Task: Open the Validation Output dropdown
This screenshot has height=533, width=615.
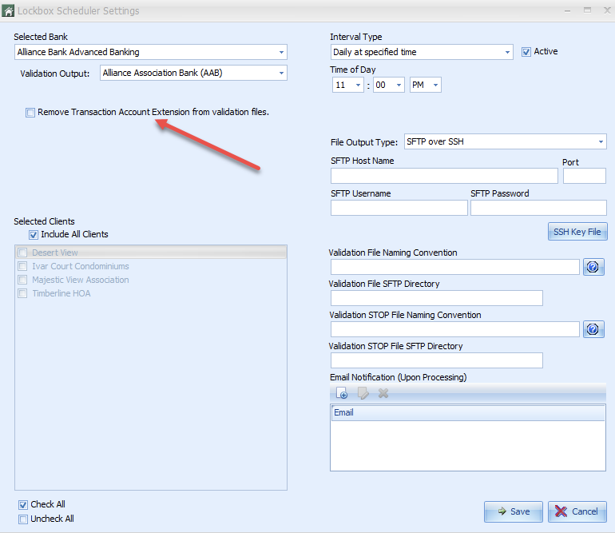Action: (x=281, y=74)
